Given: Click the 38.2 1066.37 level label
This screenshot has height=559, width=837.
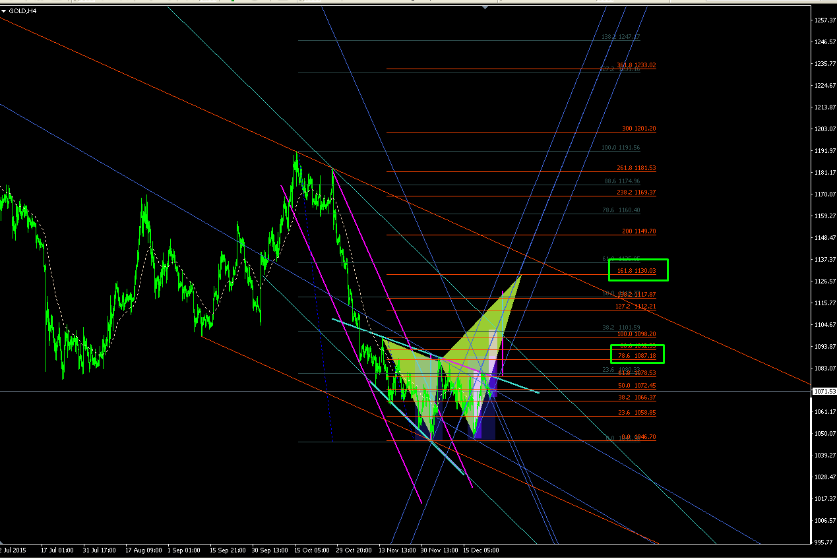Looking at the screenshot, I should (636, 397).
